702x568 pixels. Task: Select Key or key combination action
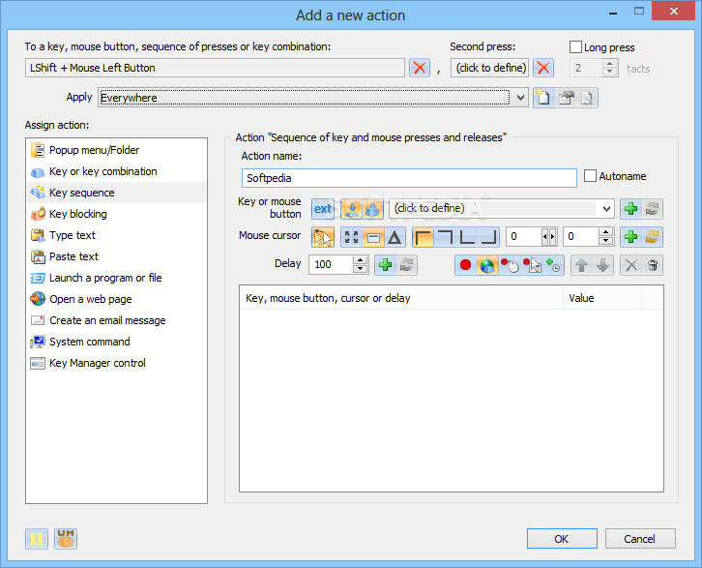click(116, 171)
